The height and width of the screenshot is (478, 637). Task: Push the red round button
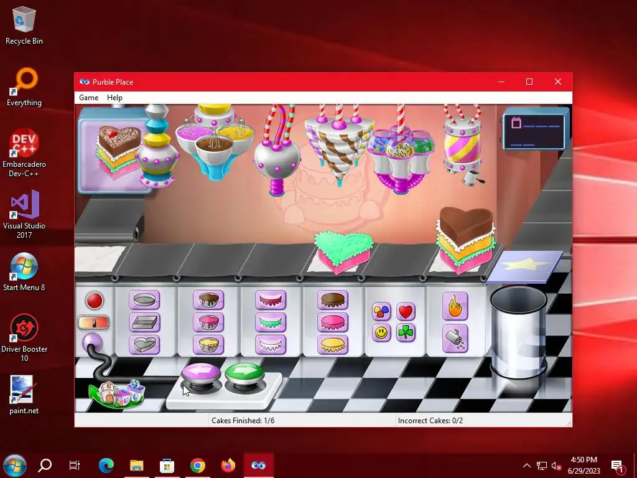coord(95,301)
